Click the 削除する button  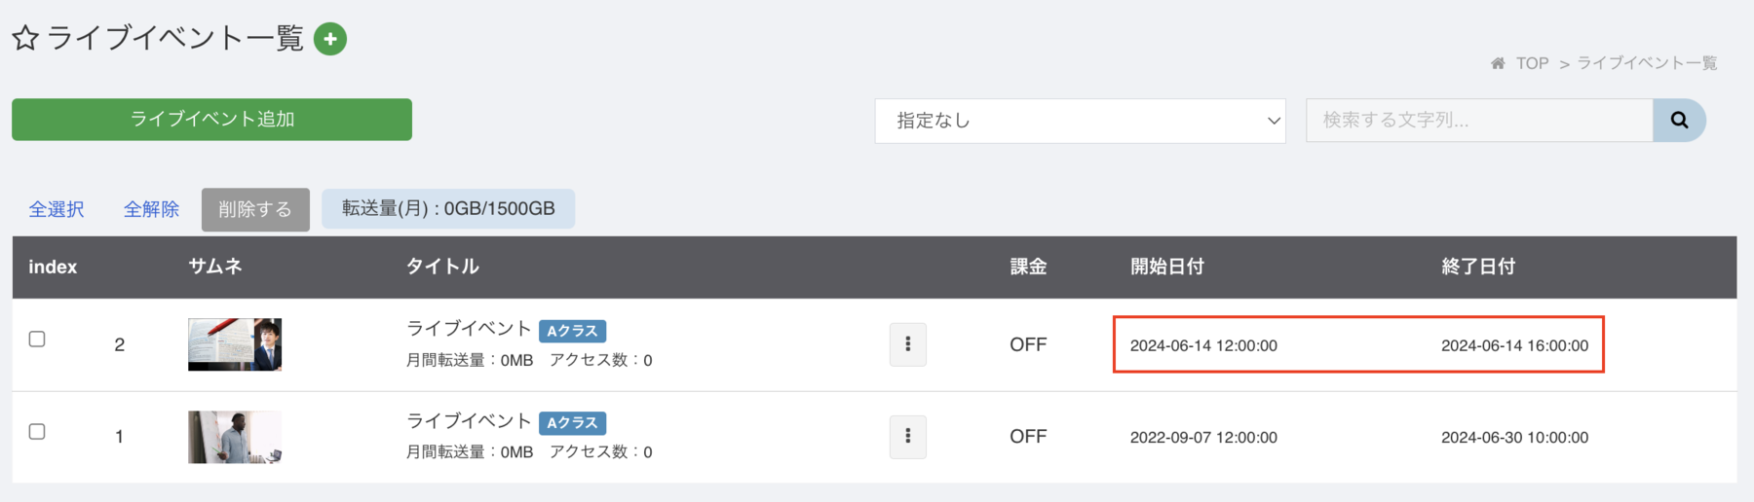(255, 209)
